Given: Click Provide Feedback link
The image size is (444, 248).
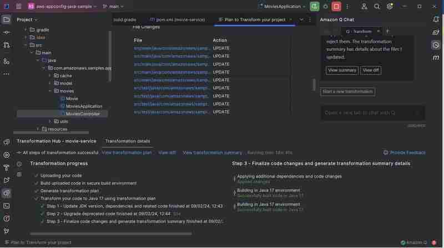Looking at the screenshot, I should (x=405, y=153).
